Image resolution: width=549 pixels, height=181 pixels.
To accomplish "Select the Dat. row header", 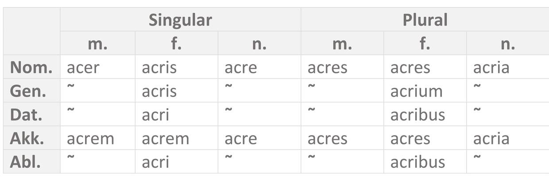I will click(27, 115).
